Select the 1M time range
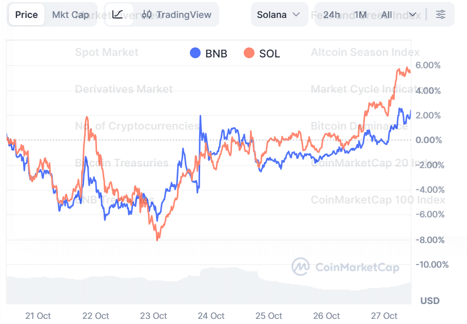 point(360,14)
